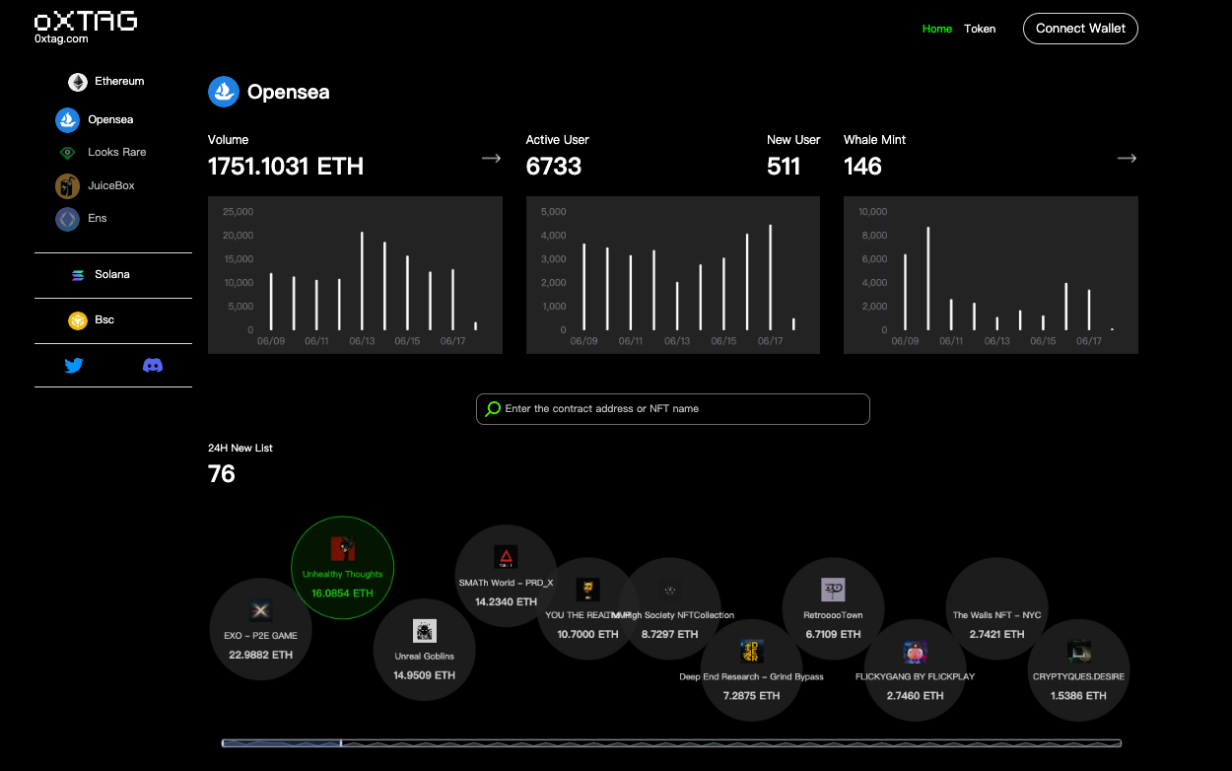Screen dimensions: 1232x771
Task: Click the 10.7000 ETH value
Action: coord(587,634)
